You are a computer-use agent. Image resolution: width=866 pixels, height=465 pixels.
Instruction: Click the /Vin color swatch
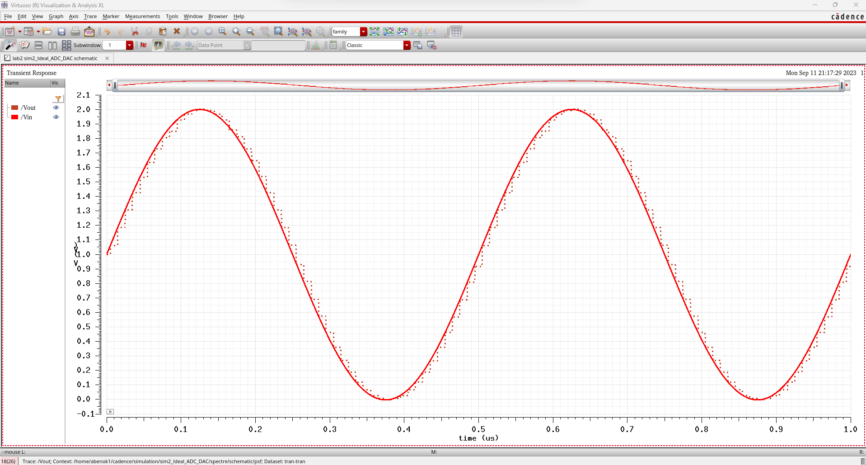15,117
